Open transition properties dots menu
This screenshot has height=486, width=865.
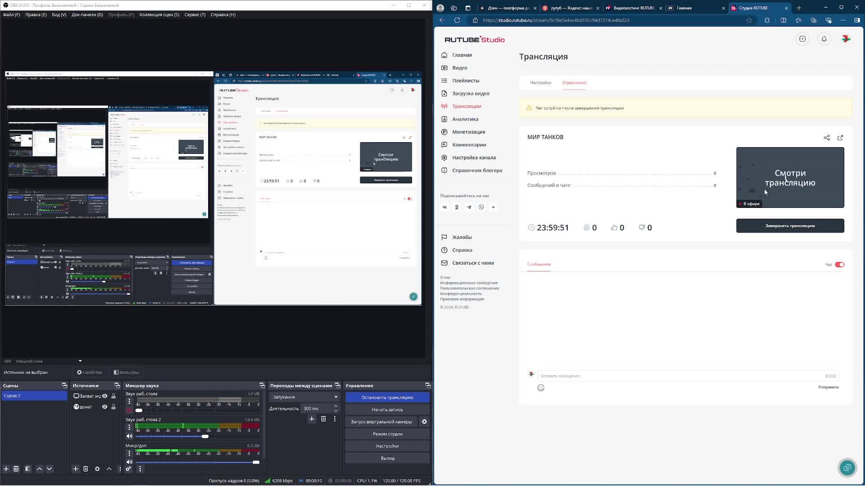[x=335, y=419]
